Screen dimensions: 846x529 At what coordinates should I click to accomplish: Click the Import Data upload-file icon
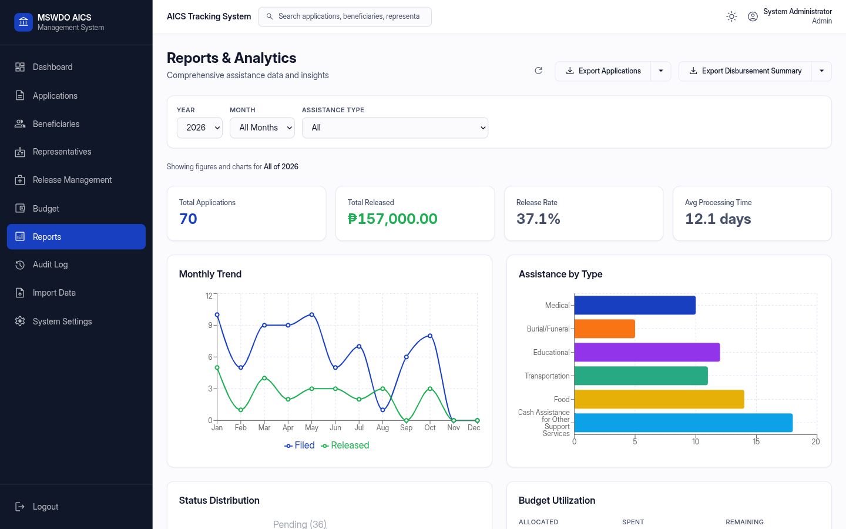(20, 293)
